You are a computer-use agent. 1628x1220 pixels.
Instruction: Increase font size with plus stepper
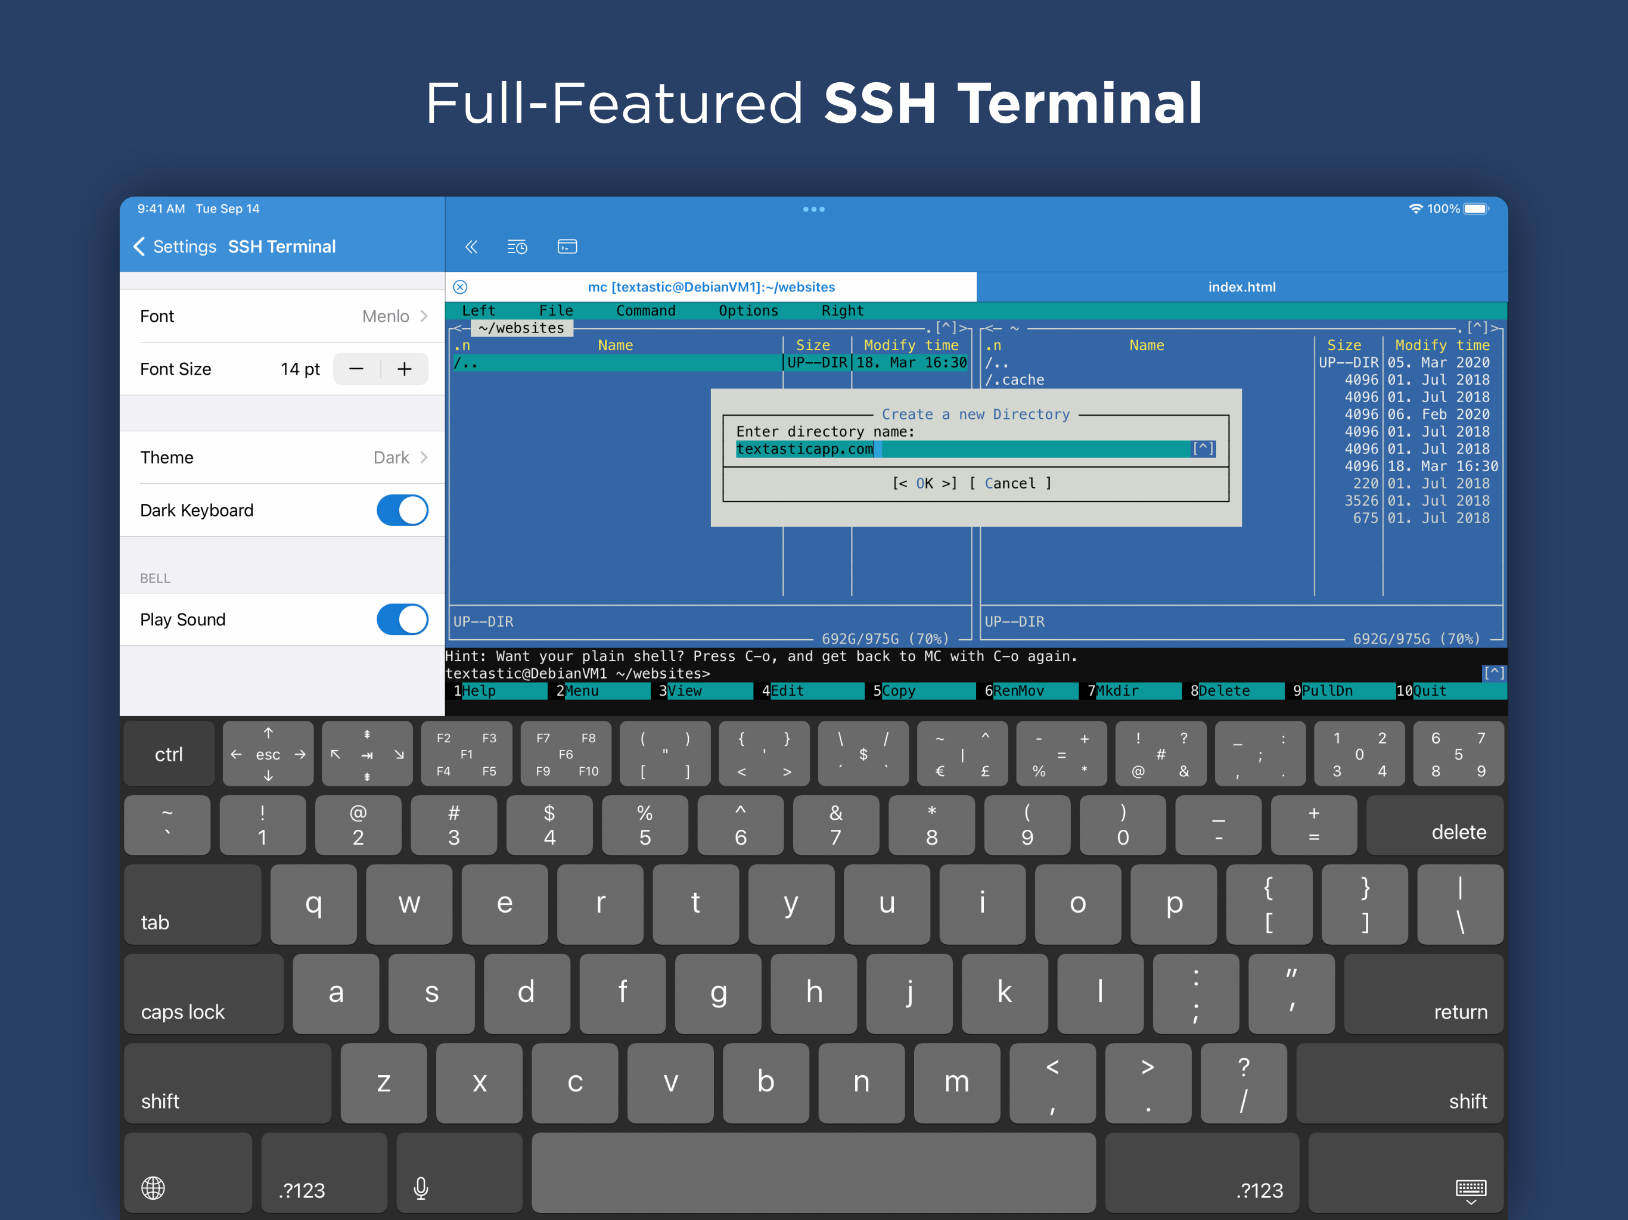click(404, 369)
